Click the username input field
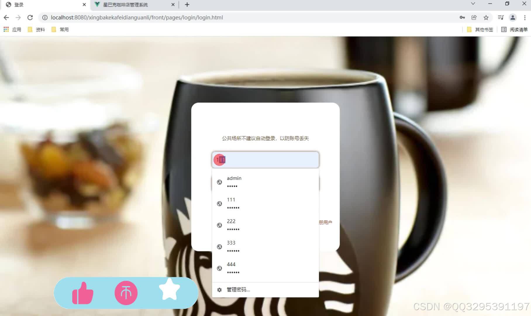531x316 pixels. (265, 160)
